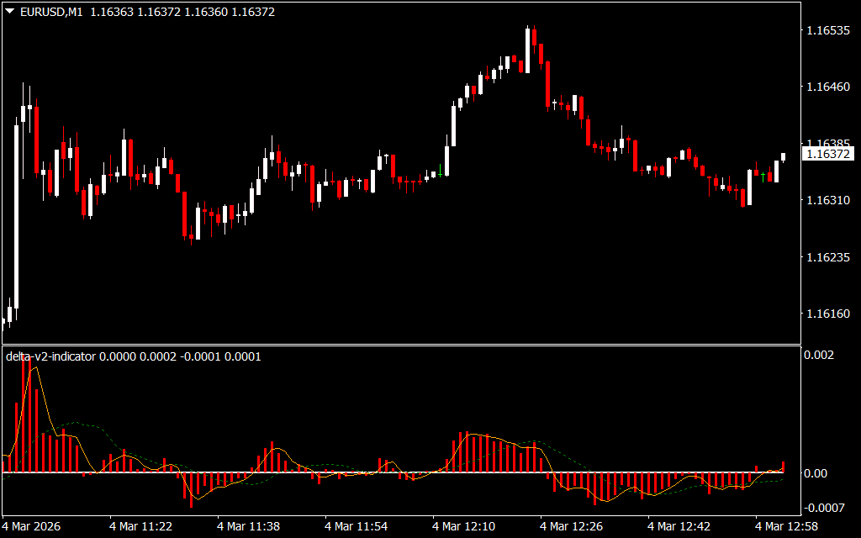Screen dimensions: 861x538
Task: Click the -0.0007 indicator scale value
Action: point(825,507)
